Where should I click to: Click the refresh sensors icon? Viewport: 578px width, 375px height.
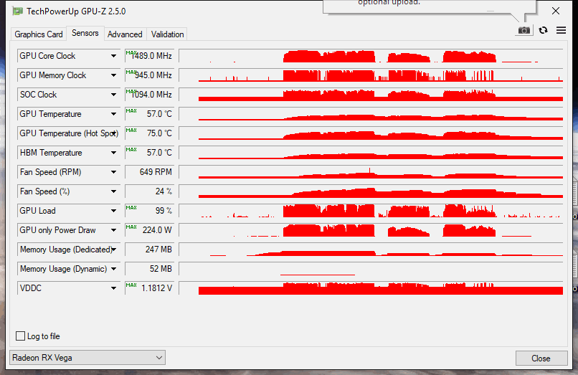coord(543,30)
